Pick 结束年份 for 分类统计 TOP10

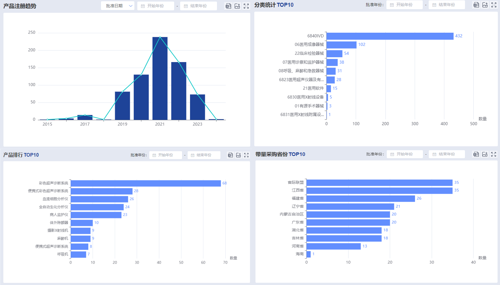(447, 5)
